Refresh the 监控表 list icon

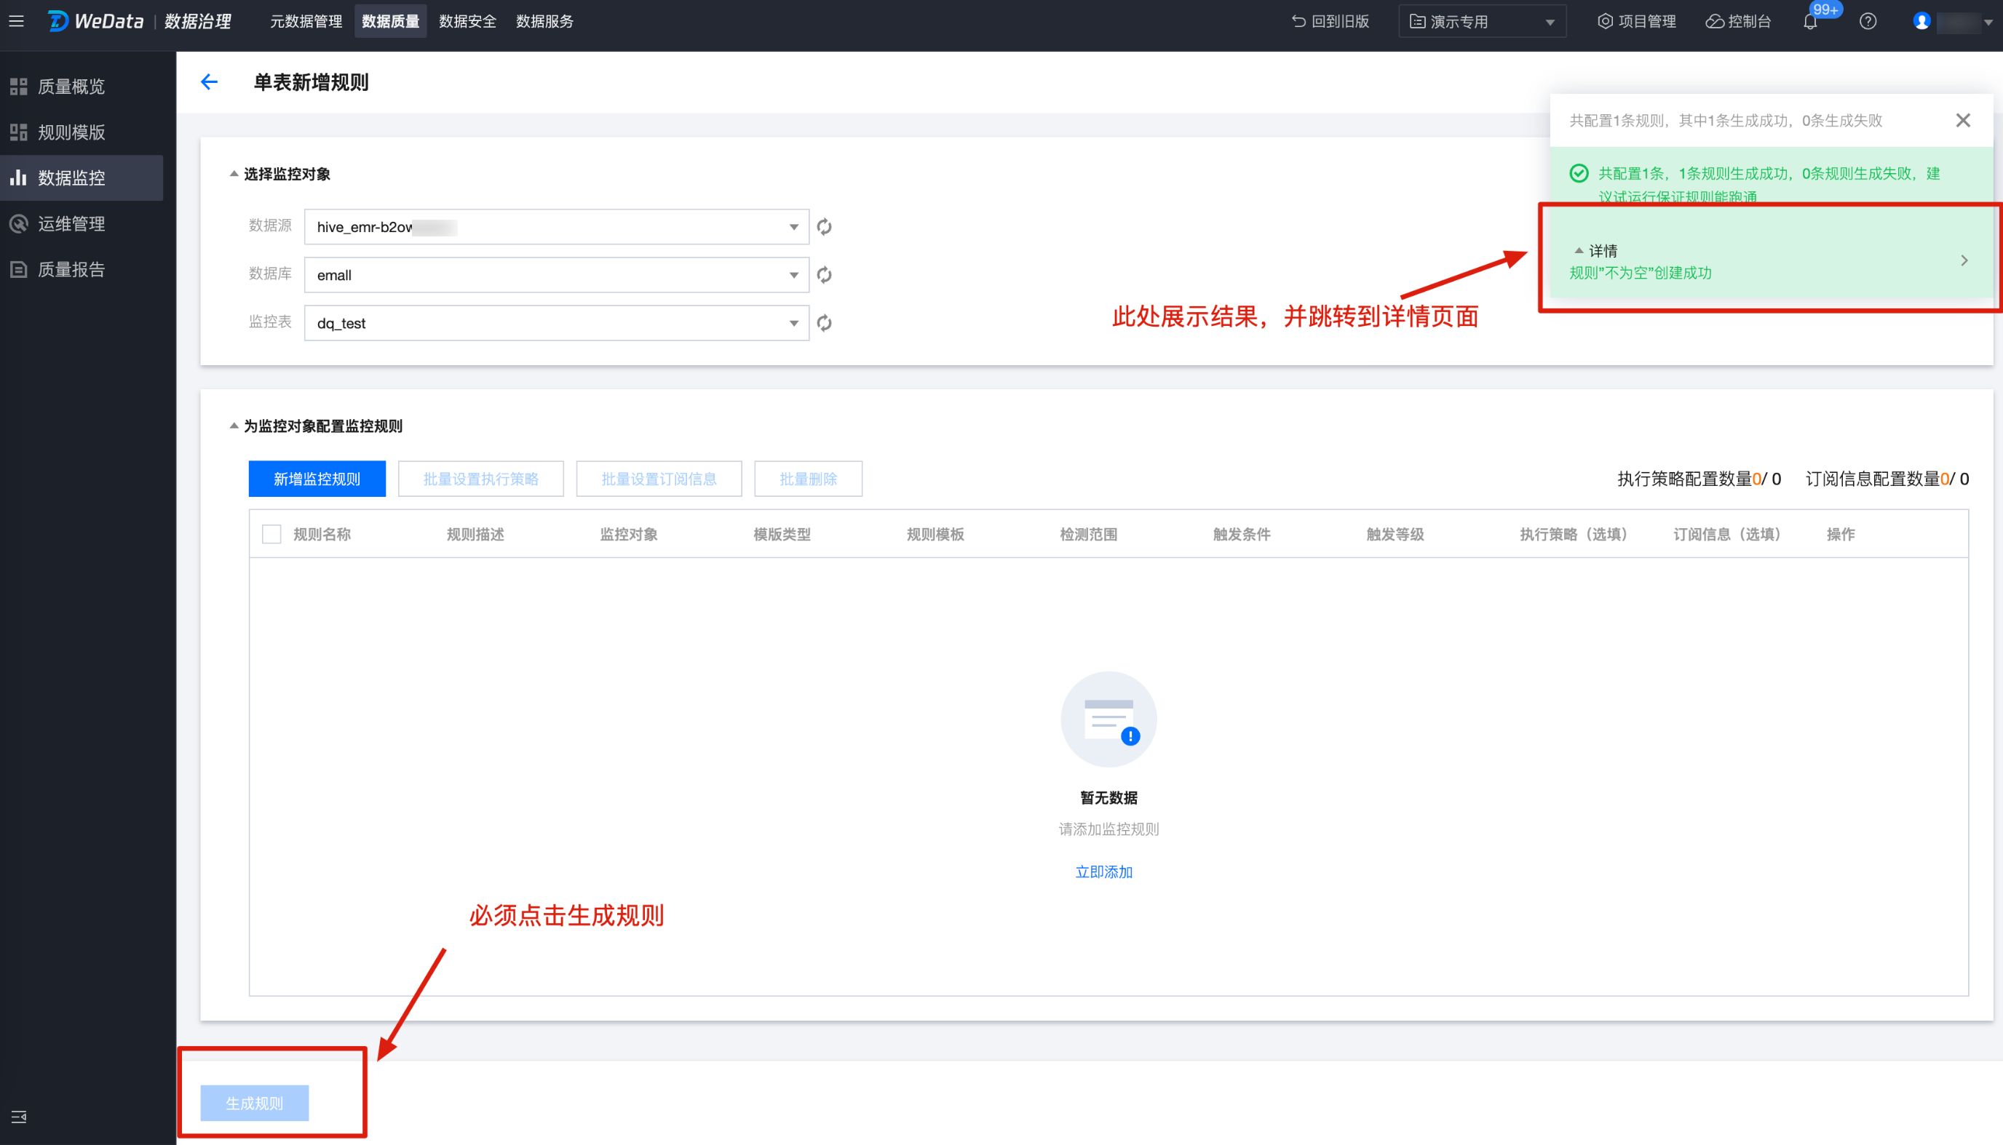point(824,323)
